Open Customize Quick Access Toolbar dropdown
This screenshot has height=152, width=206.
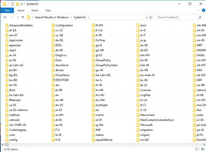pos(22,4)
